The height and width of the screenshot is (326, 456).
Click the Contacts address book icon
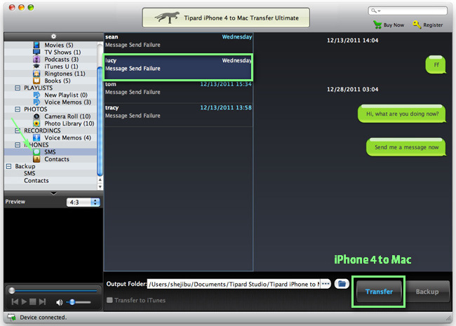coord(36,159)
